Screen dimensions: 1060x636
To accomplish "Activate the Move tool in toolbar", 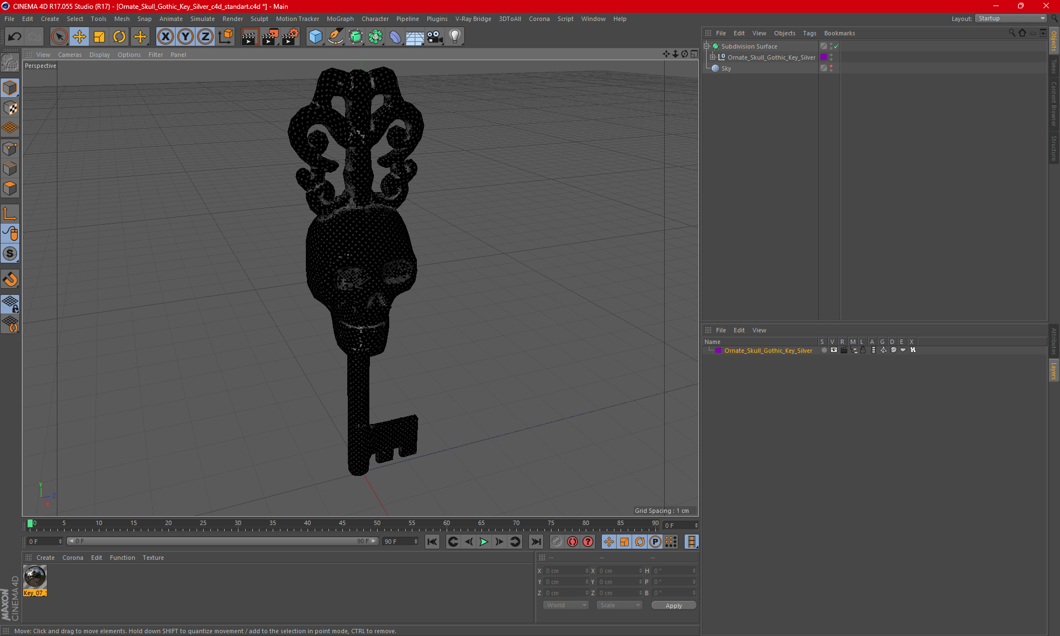I will 79,36.
